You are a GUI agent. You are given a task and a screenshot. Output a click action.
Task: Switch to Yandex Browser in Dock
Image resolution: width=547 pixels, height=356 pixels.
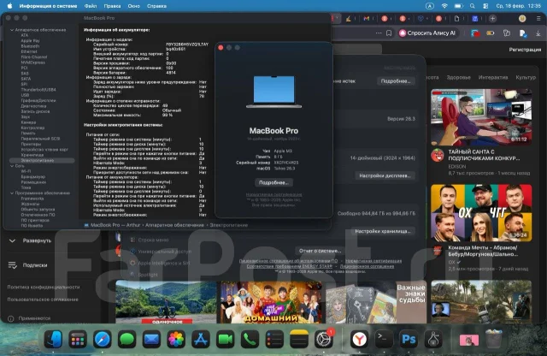359,339
